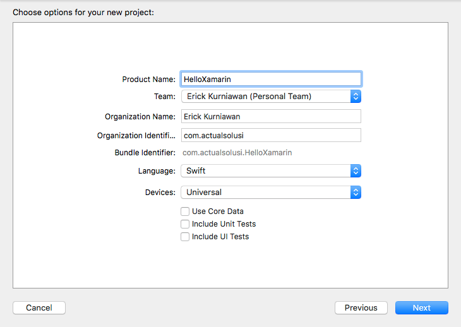Viewport: 461px width, 327px height.
Task: Expand the Devices dropdown showing Universal
Action: coord(265,193)
